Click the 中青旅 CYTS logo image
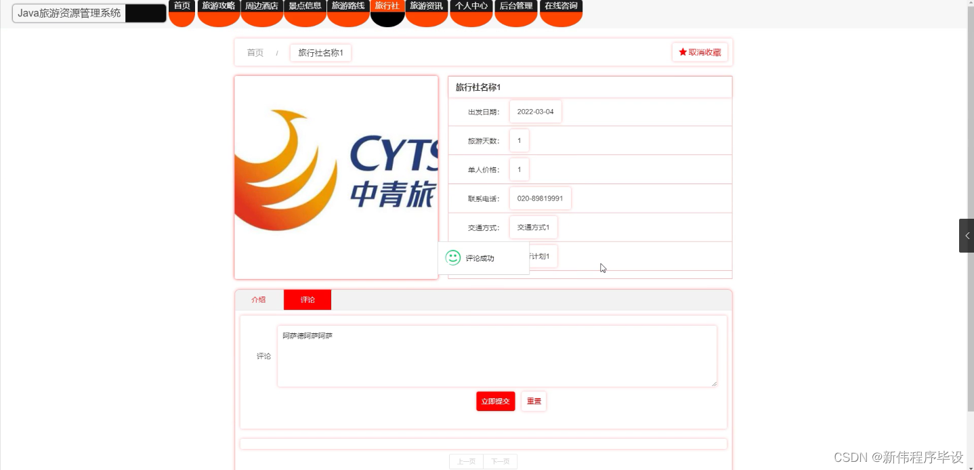Viewport: 974px width, 470px height. pos(335,176)
